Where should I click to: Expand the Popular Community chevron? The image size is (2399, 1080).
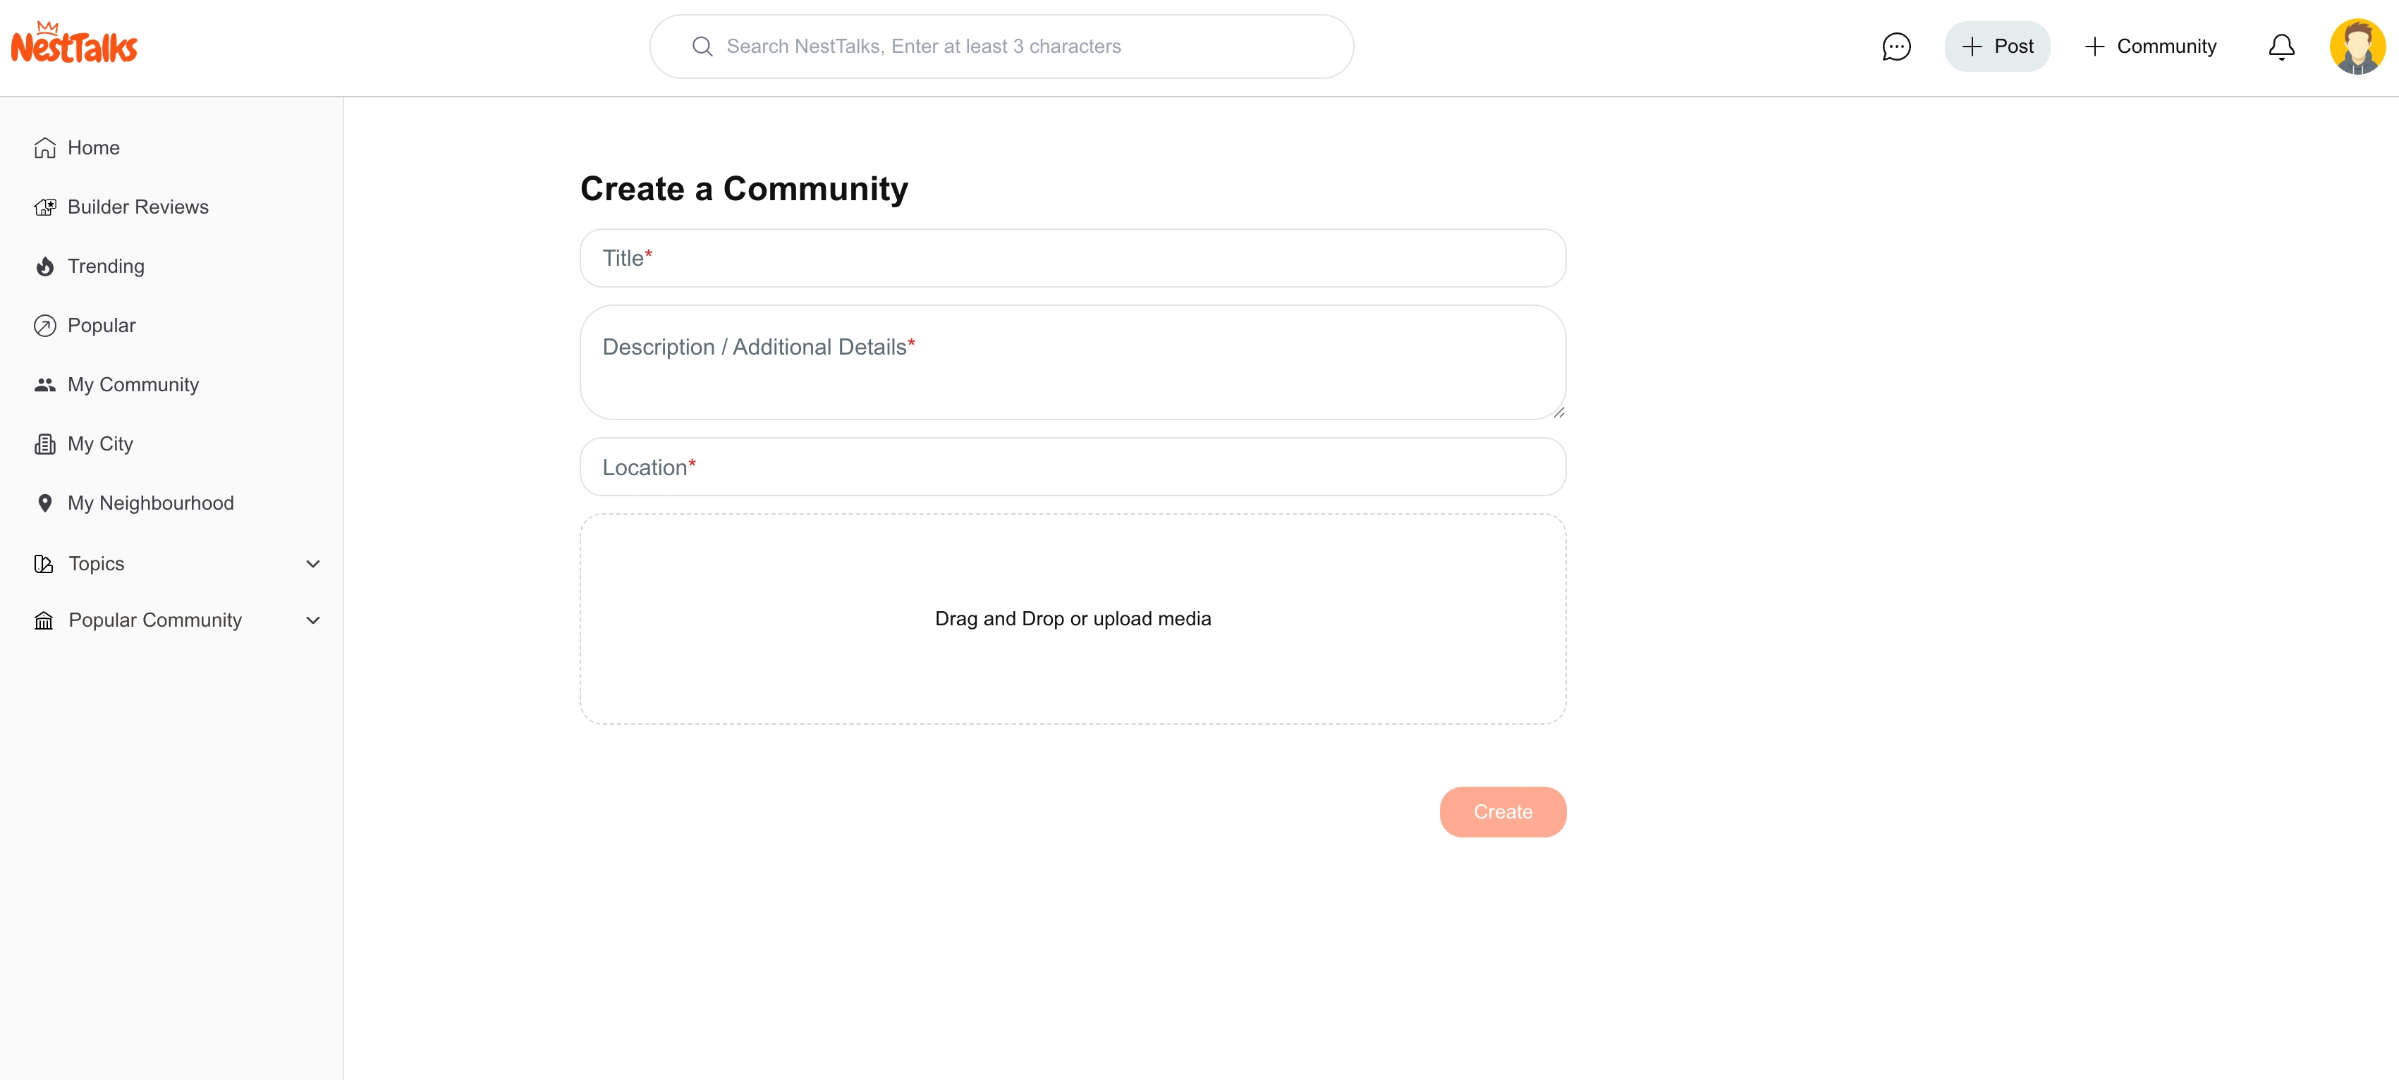point(313,621)
